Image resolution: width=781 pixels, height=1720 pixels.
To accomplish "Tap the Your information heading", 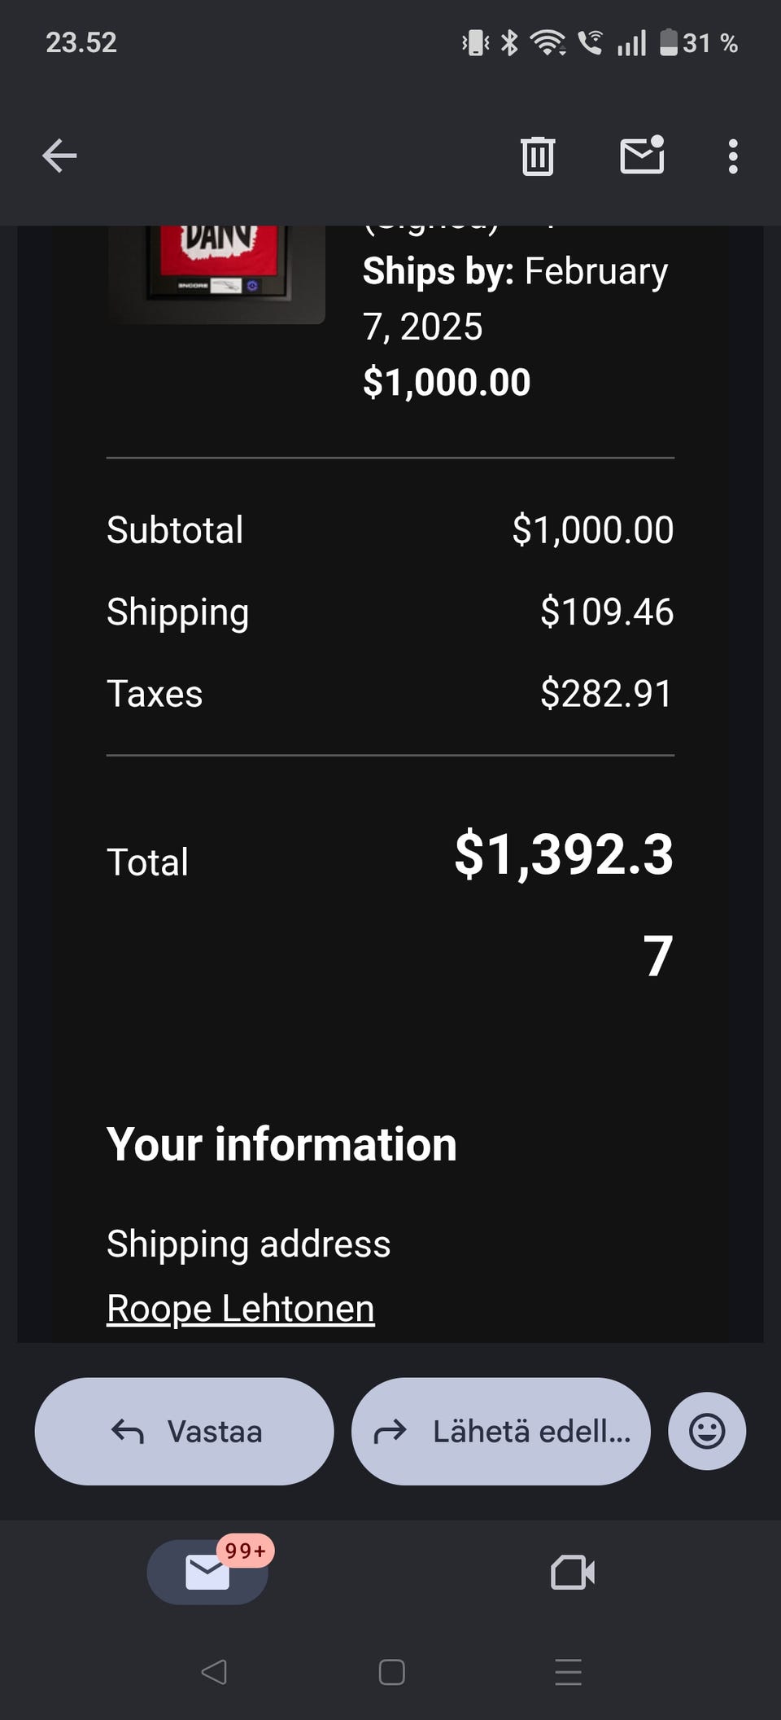I will coord(281,1144).
